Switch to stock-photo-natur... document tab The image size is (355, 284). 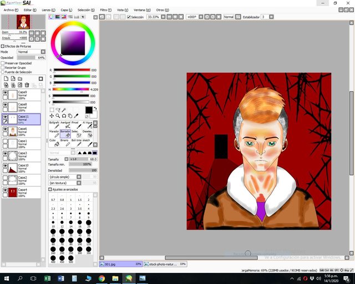pyautogui.click(x=165, y=264)
